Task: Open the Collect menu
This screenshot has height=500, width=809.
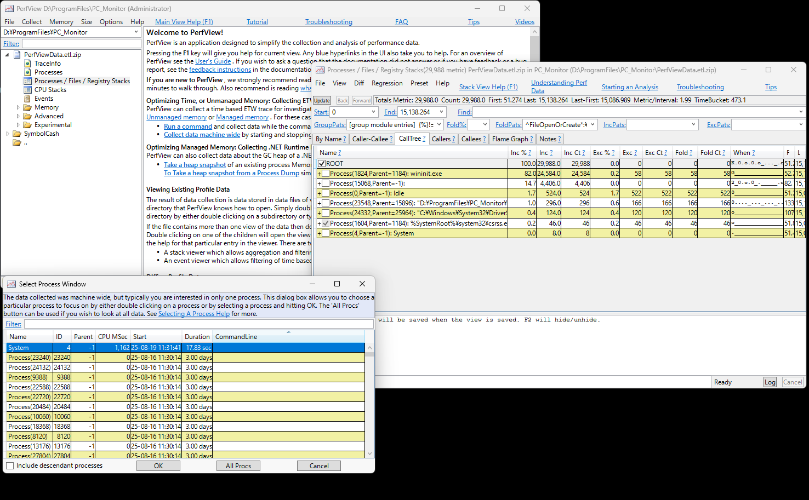Action: click(31, 21)
